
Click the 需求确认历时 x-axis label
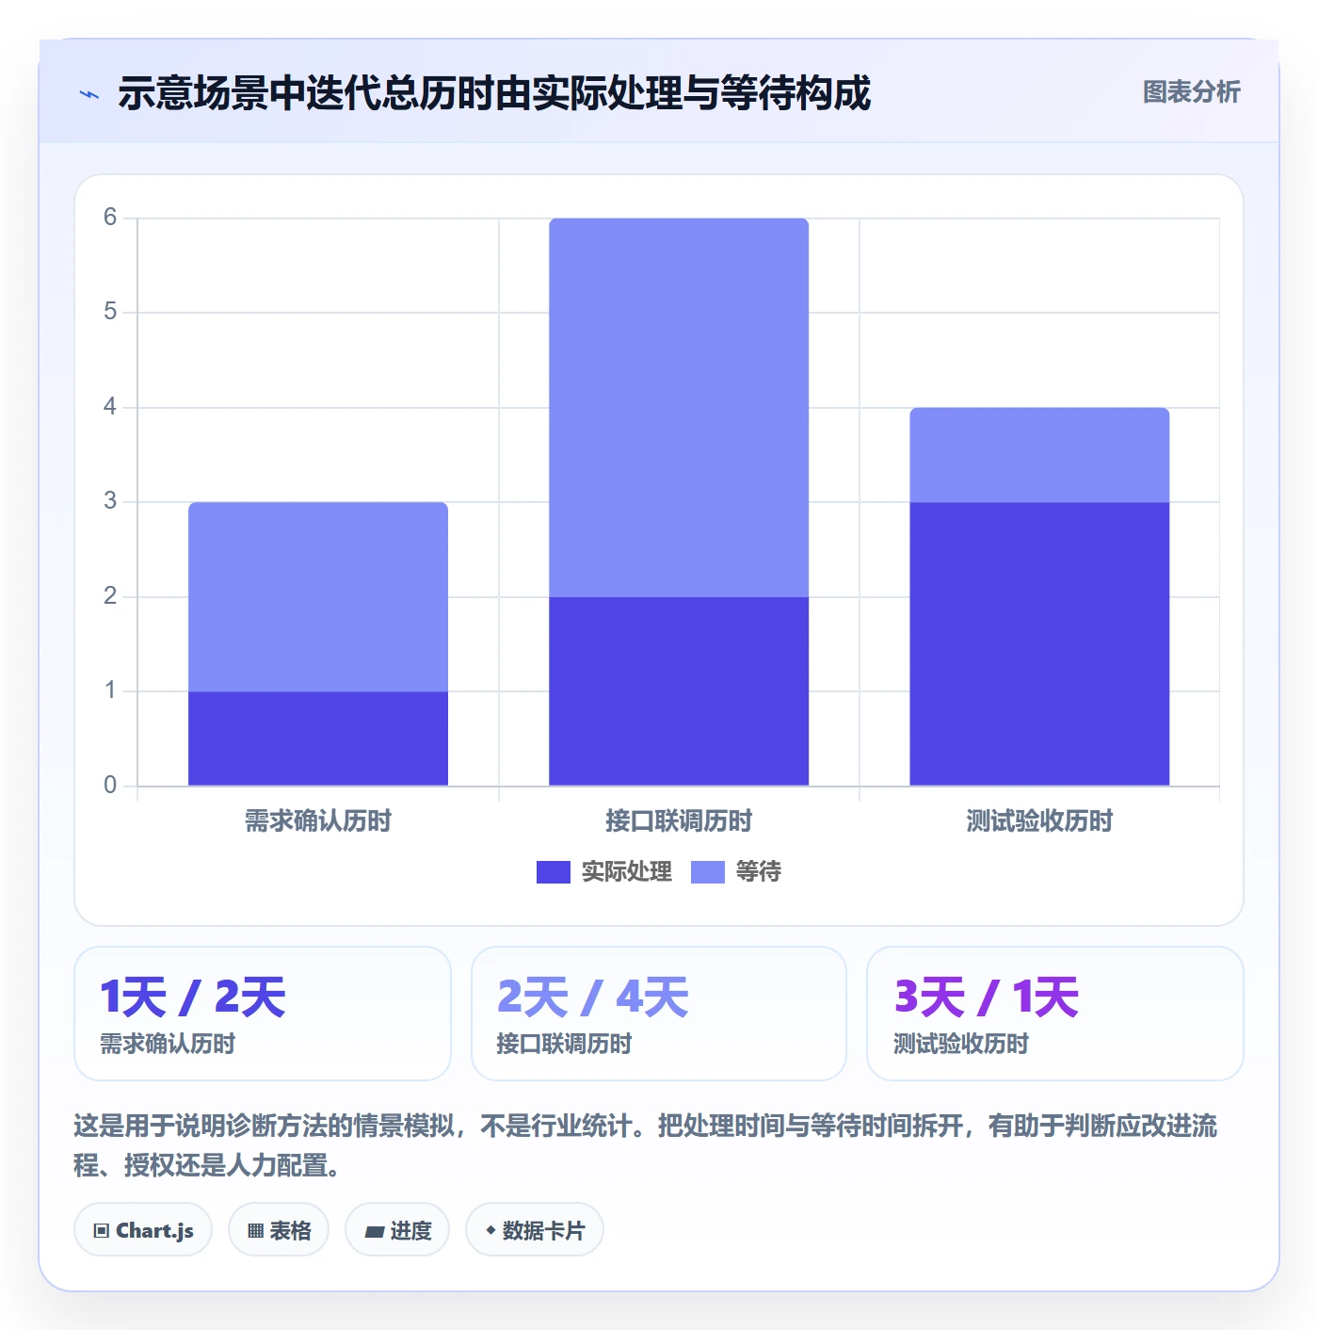click(318, 821)
